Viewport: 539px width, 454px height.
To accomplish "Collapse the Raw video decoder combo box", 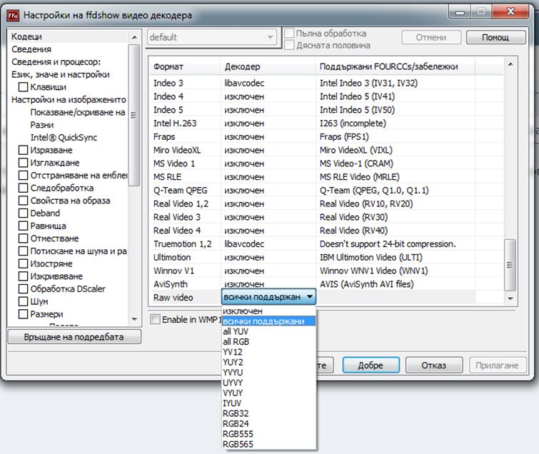I will tap(310, 297).
